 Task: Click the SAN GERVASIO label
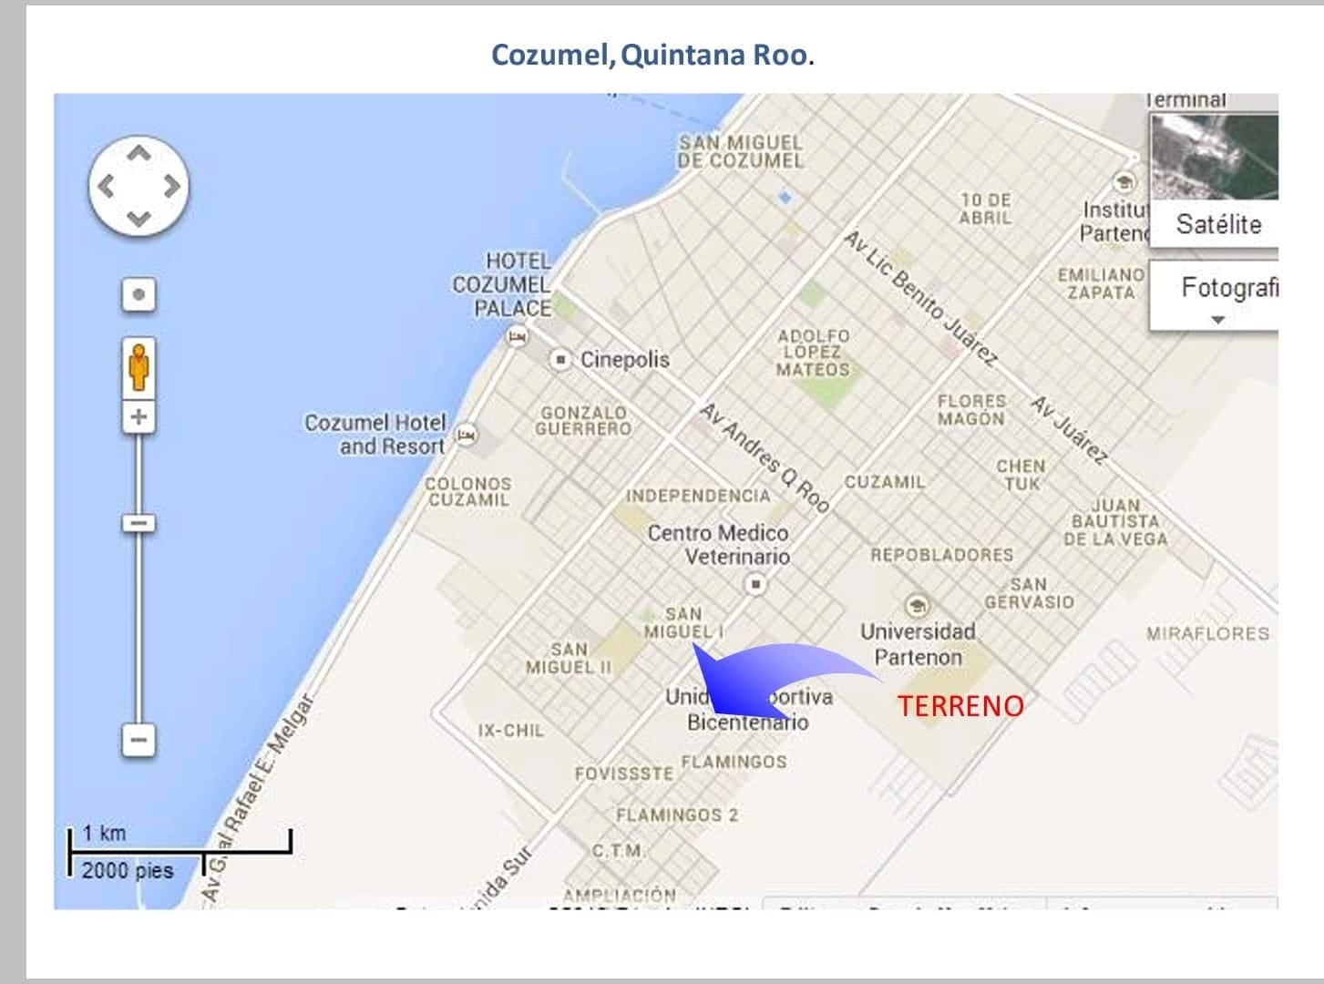pos(1029,593)
